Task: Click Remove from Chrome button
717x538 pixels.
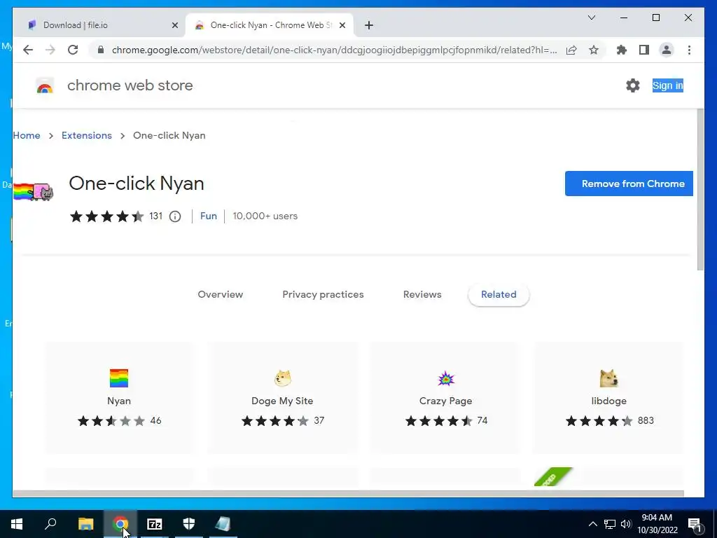Action: tap(629, 184)
